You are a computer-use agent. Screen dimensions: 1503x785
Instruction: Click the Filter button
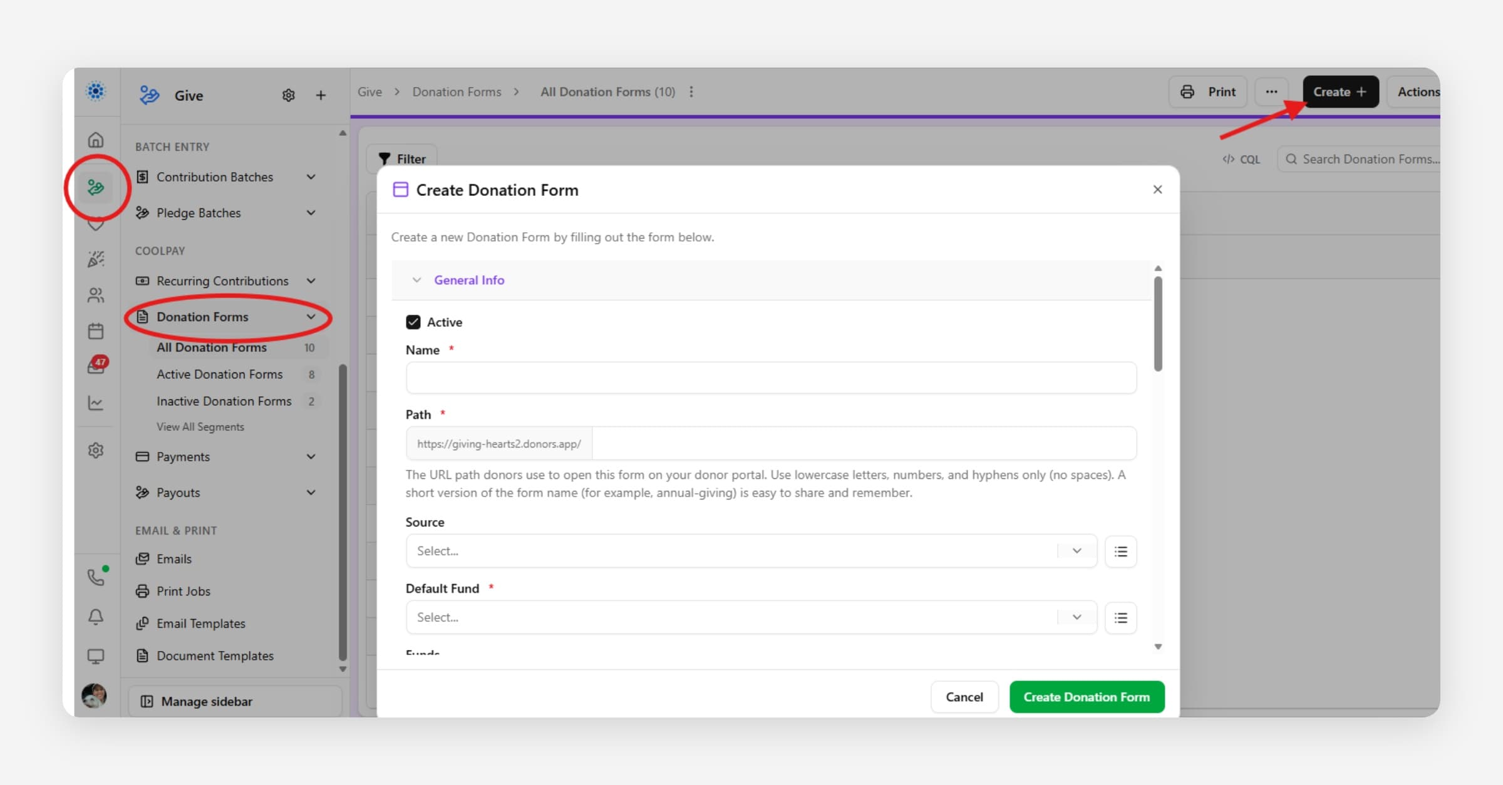[x=402, y=159]
